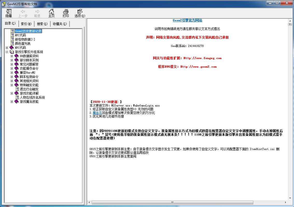
Task: Click the open book icon beside 游戏引擎反外挂系统
Action: click(x=12, y=52)
